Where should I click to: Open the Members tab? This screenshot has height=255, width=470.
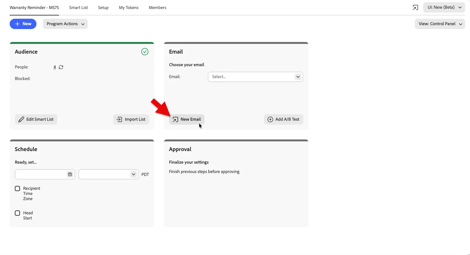point(157,7)
